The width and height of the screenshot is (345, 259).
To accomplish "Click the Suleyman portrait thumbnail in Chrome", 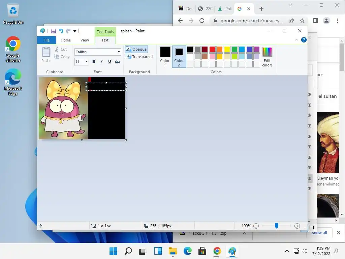I will [327, 143].
